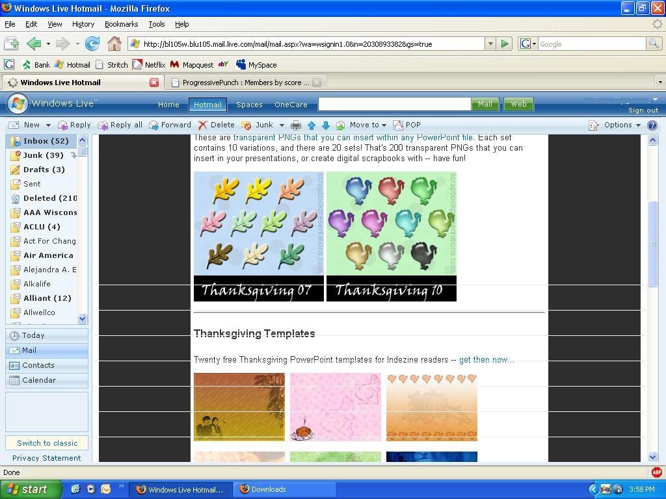The width and height of the screenshot is (666, 499).
Task: Open the New message dropdown arrow
Action: [48, 125]
